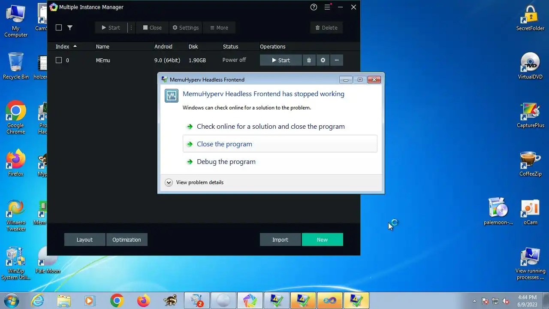
Task: Open more options ellipsis for MEmu instance
Action: point(337,61)
